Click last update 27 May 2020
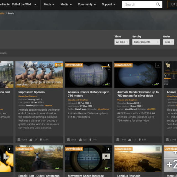The width and height of the screenshot is (177, 177). (86, 106)
